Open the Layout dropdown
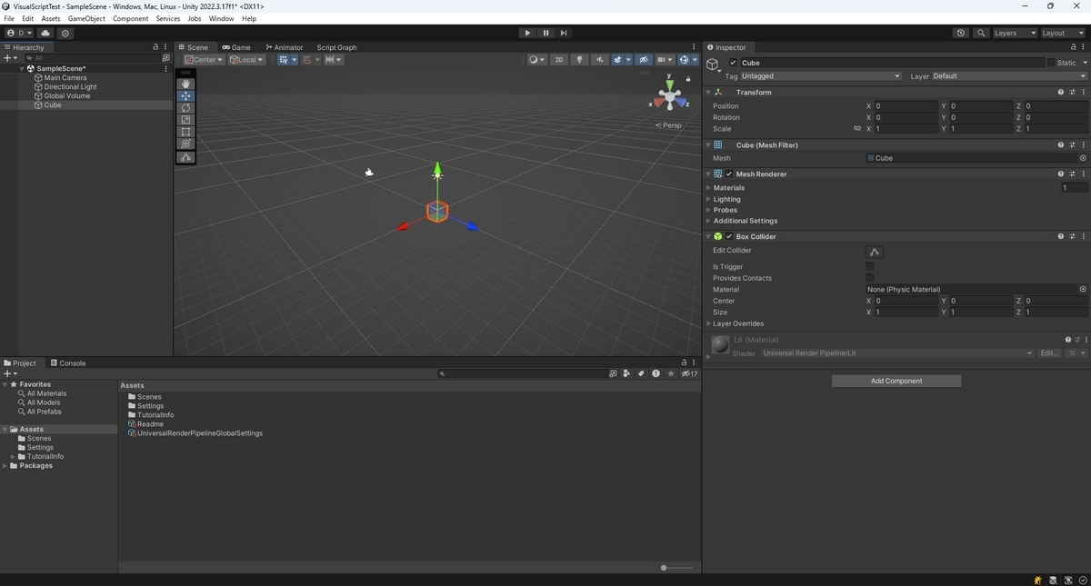This screenshot has width=1091, height=586. (x=1063, y=33)
